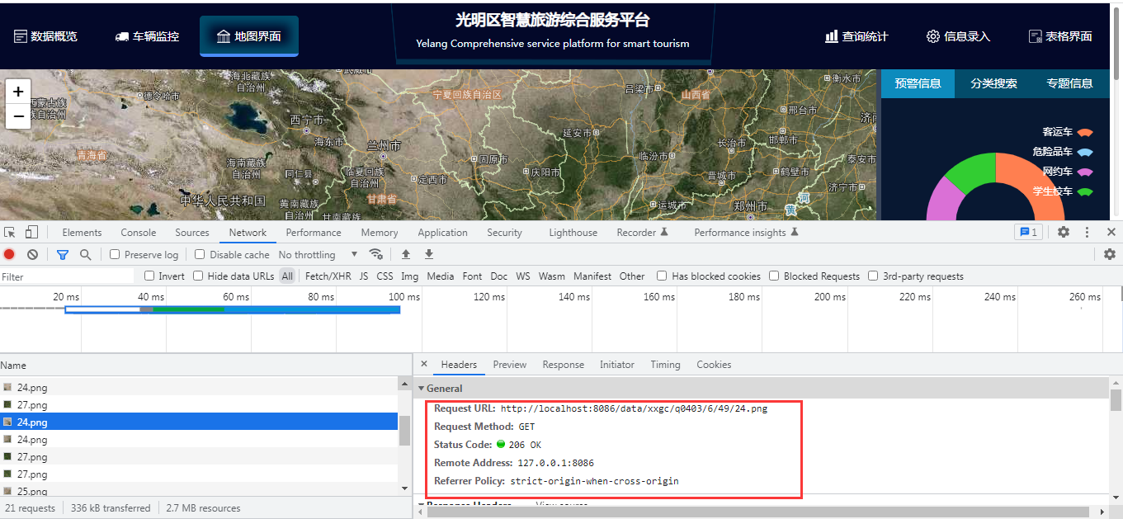Open the Initiator tab of the request
The height and width of the screenshot is (519, 1123).
tap(617, 365)
